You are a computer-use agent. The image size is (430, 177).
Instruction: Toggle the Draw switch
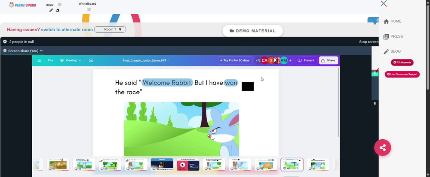click(58, 5)
